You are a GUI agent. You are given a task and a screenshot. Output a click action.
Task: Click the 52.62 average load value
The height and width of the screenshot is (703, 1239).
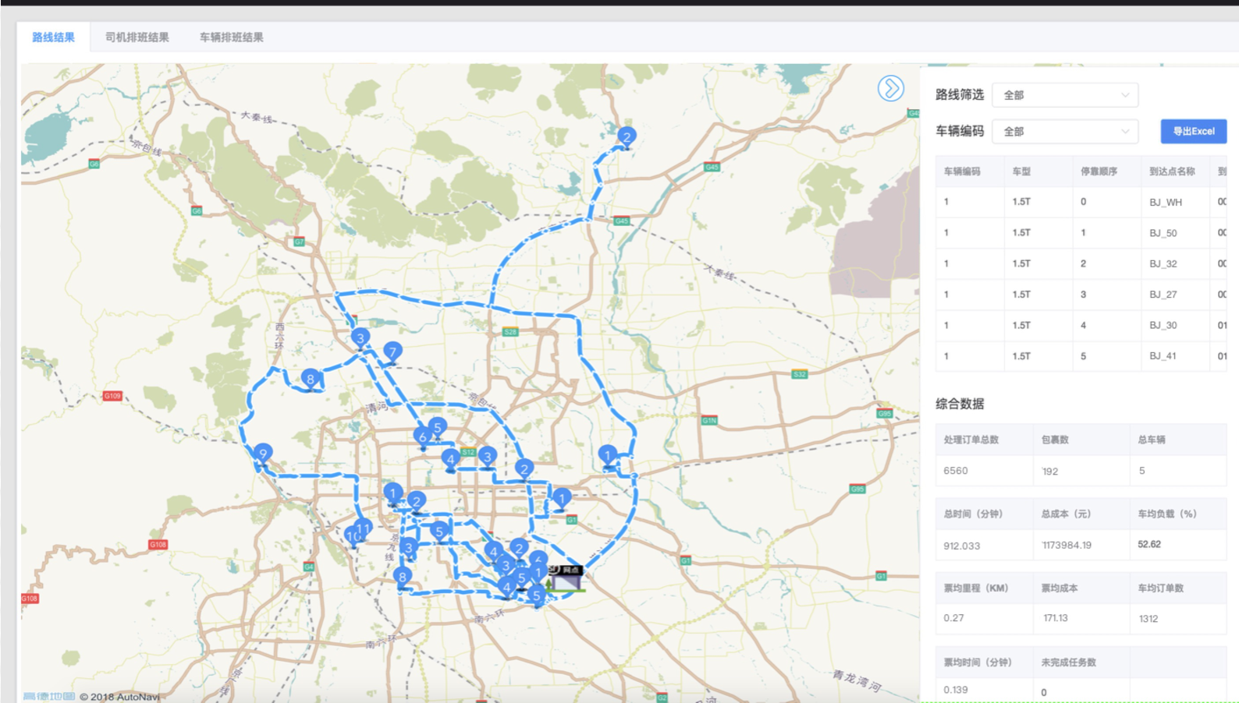coord(1149,545)
